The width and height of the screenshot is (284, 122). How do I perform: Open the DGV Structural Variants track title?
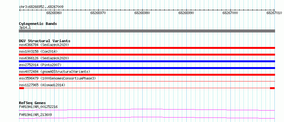(x=45, y=41)
